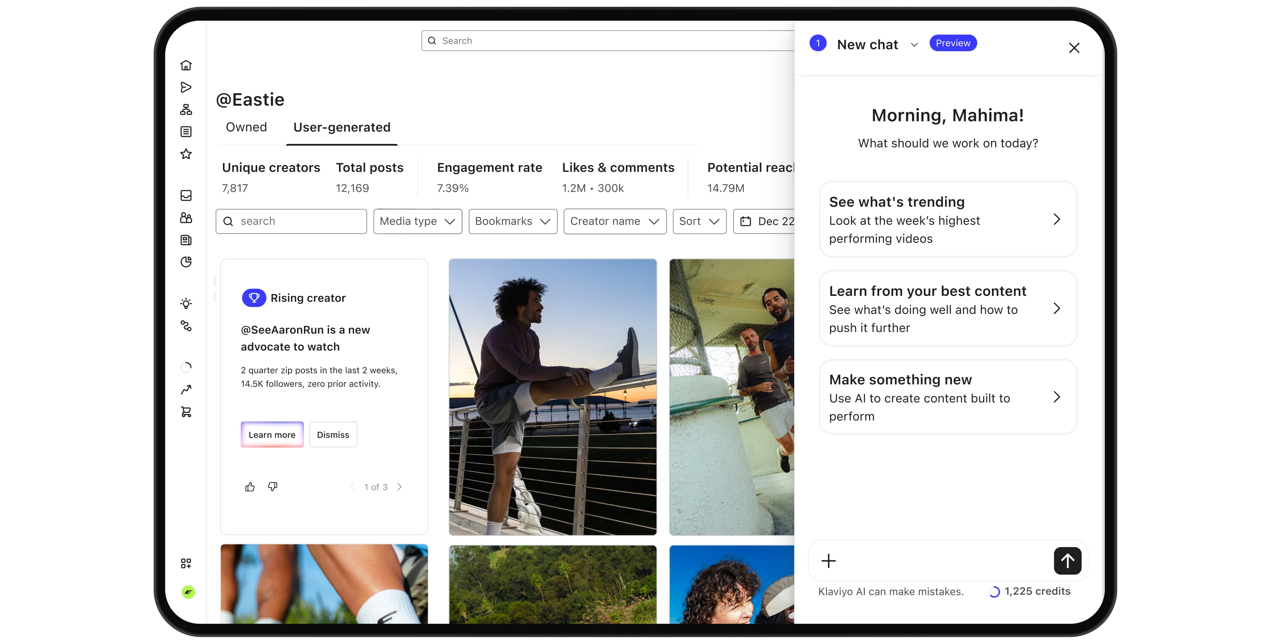The width and height of the screenshot is (1272, 643).
Task: Click the plus attach icon in chat
Action: pos(828,561)
